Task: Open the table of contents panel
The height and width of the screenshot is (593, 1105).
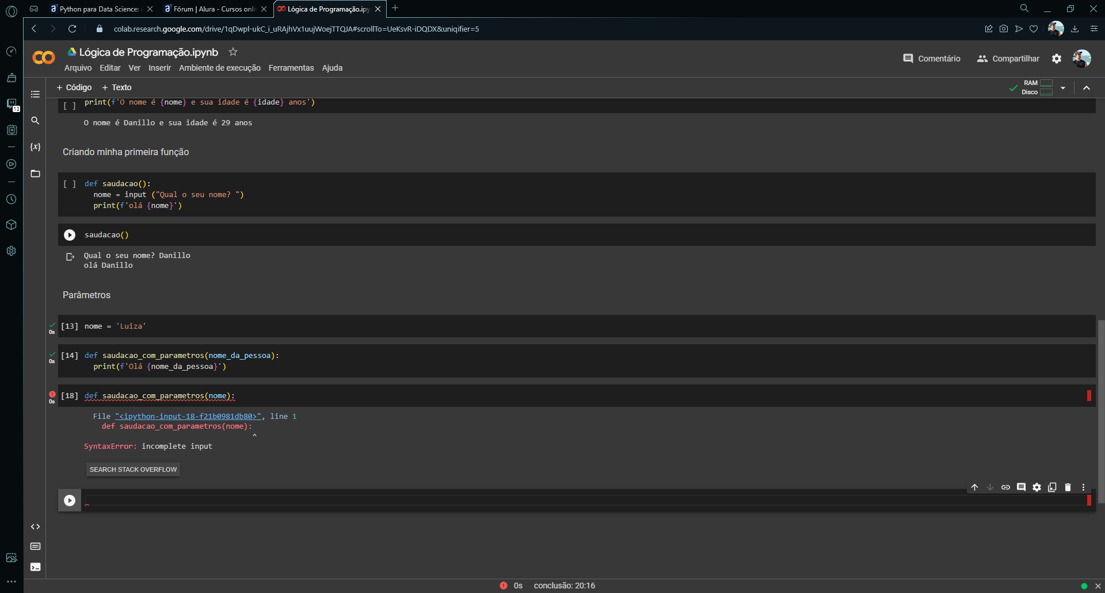Action: coord(35,94)
